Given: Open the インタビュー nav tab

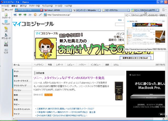Looking at the screenshot, I should [96, 65].
